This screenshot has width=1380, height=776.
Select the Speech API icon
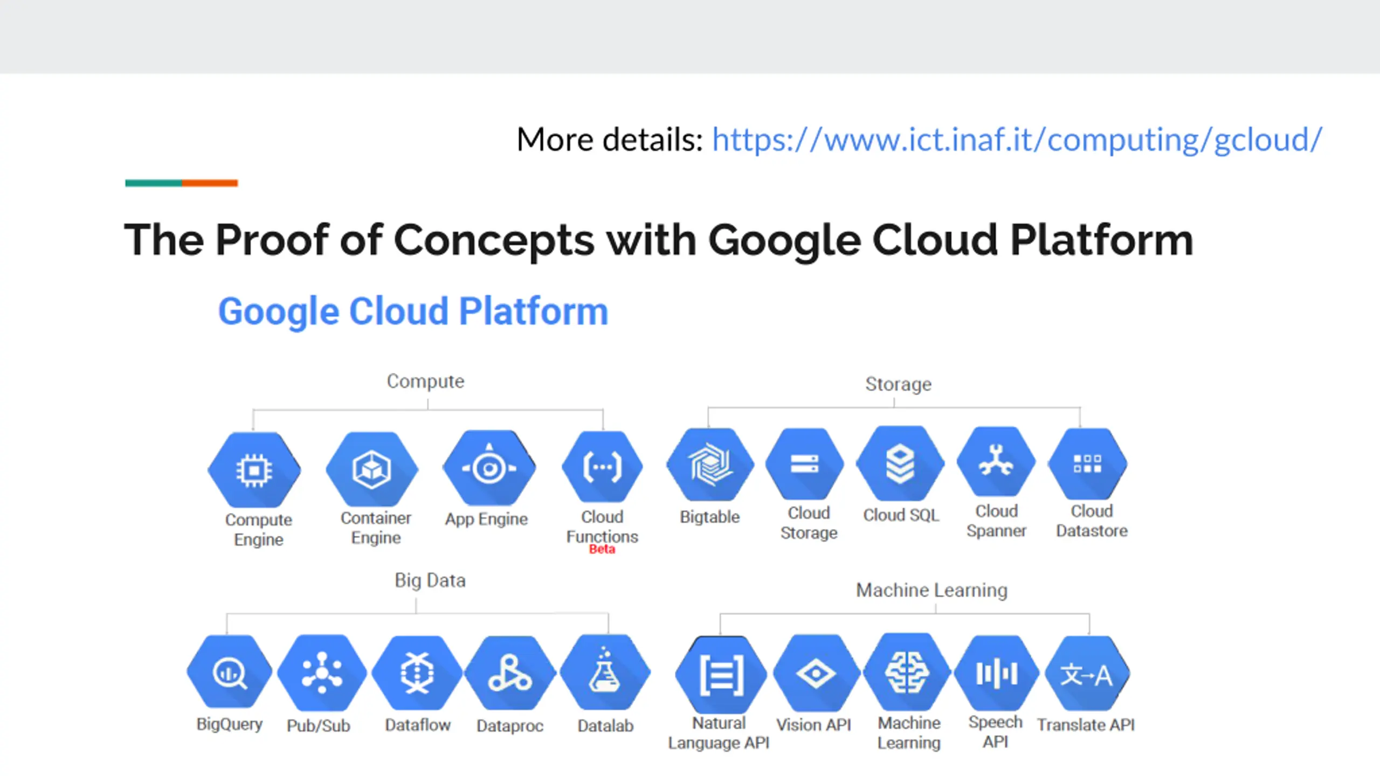click(996, 673)
